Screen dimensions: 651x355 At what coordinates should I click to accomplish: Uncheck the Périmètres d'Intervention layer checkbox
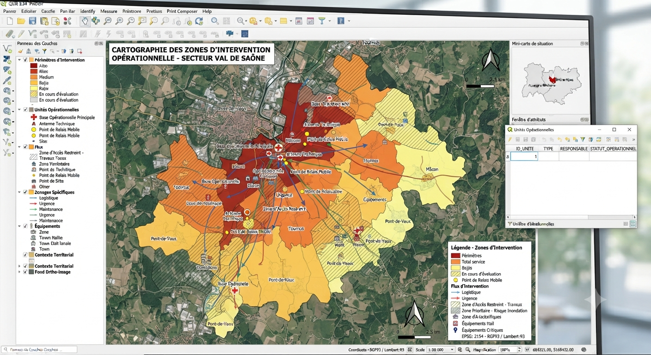25,60
